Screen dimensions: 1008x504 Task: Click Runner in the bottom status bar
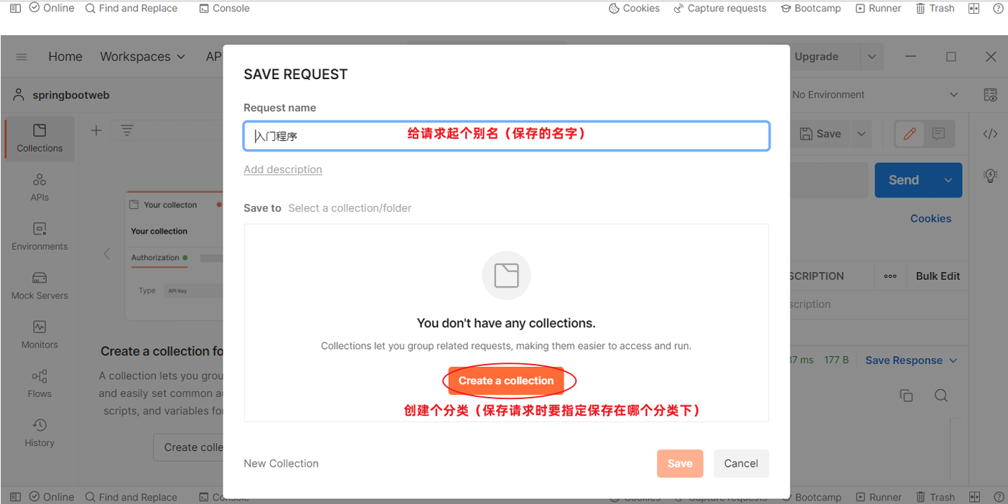click(x=879, y=497)
